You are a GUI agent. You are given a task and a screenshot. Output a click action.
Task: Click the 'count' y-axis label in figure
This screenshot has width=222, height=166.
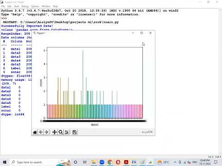(41, 83)
